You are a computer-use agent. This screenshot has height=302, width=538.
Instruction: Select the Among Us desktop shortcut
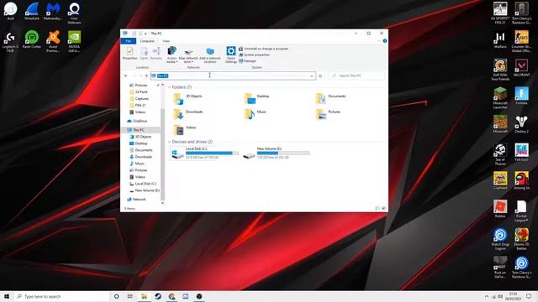[521, 181]
